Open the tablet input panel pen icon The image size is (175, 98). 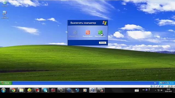click(137, 90)
